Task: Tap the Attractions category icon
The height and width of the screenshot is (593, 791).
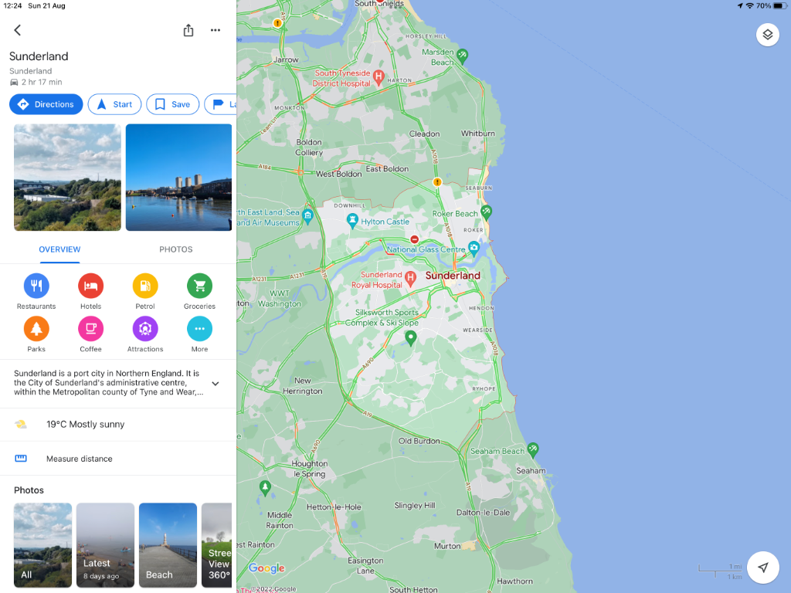Action: click(x=145, y=329)
